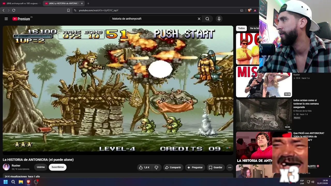Save the video with Guardar
This screenshot has height=186, width=331.
click(x=215, y=167)
